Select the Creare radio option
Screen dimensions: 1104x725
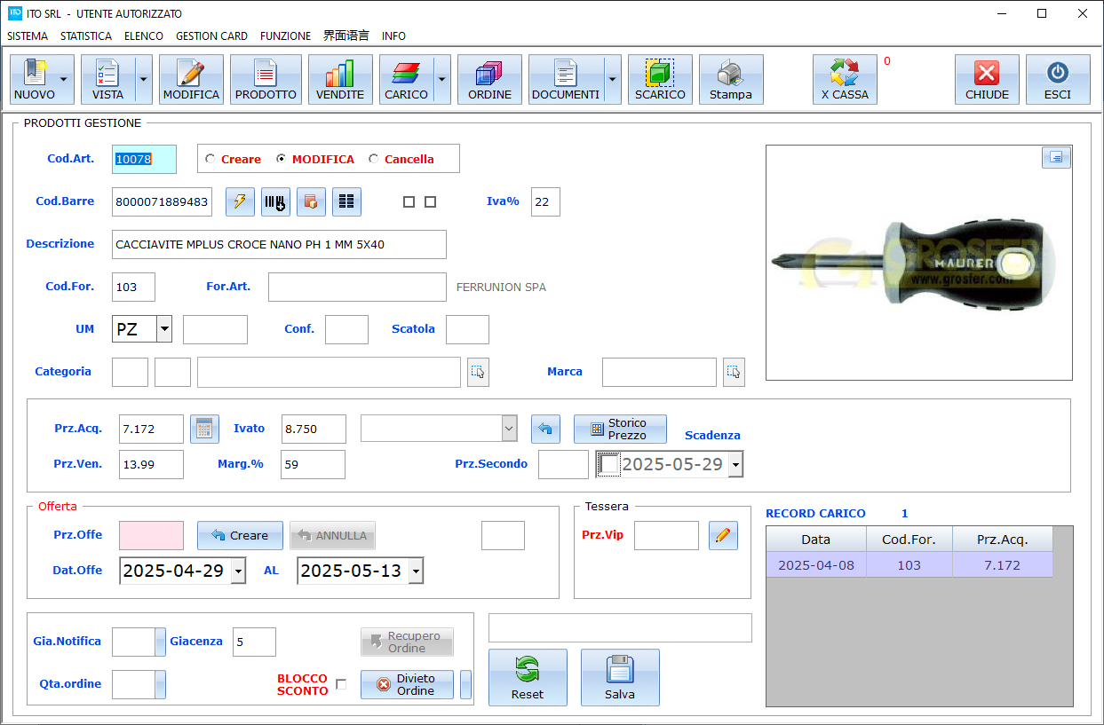coord(210,160)
